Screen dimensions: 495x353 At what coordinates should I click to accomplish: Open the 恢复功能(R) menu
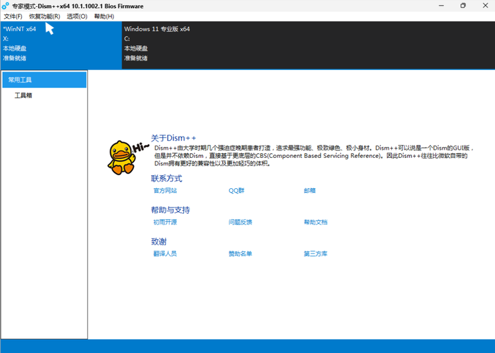(45, 16)
